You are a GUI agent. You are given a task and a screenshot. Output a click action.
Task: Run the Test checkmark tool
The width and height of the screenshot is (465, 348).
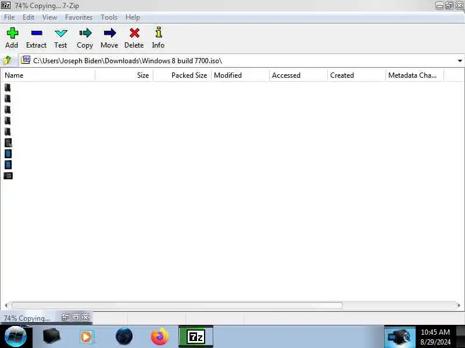(x=61, y=33)
